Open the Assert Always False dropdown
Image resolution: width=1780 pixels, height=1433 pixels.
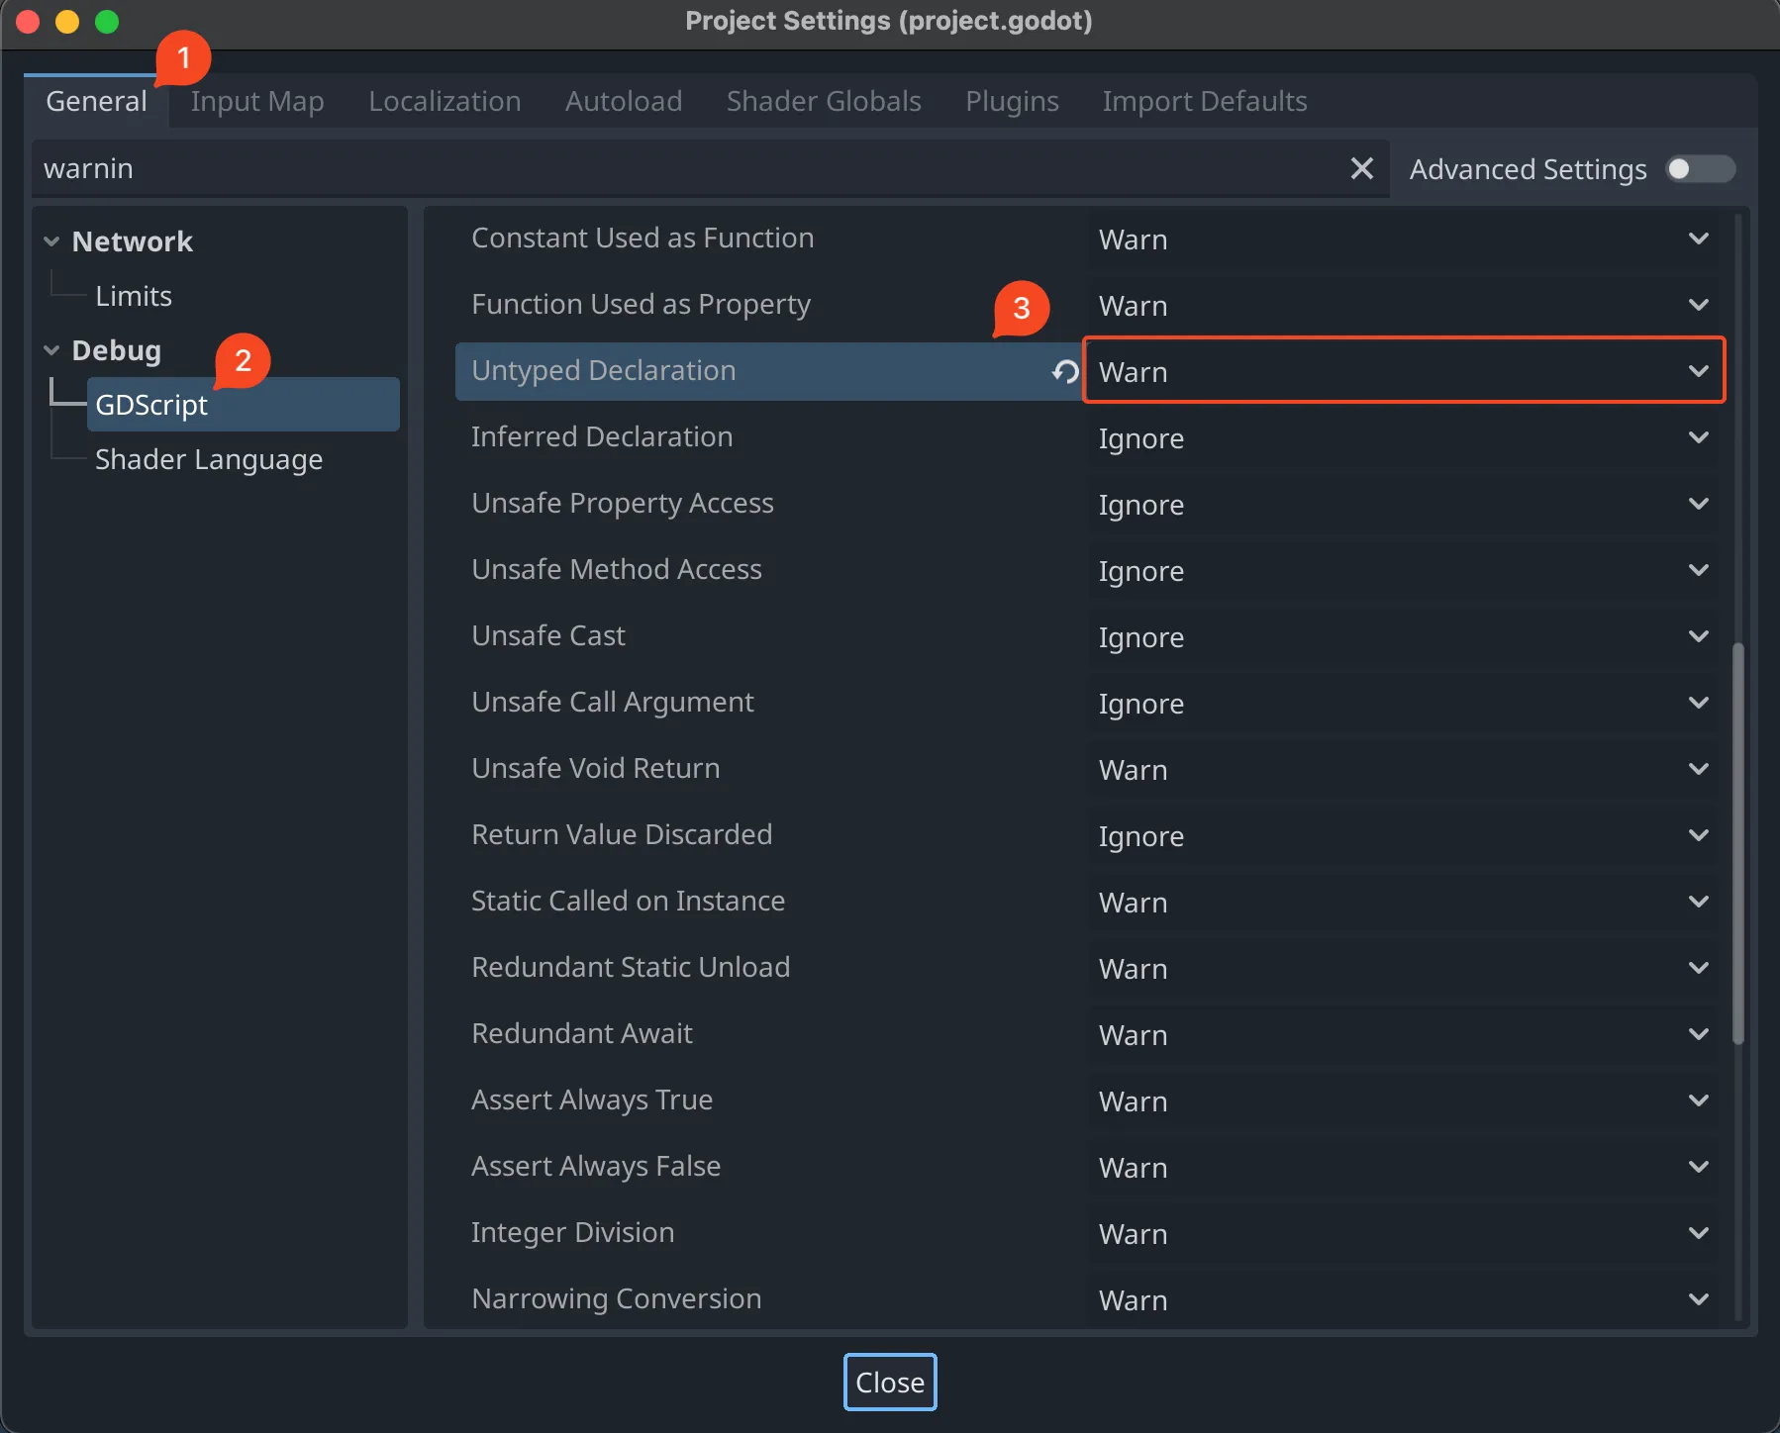[1404, 1167]
